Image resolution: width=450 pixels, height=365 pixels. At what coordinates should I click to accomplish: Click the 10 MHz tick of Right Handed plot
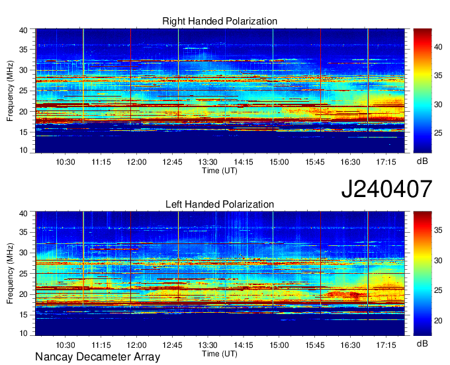point(23,150)
